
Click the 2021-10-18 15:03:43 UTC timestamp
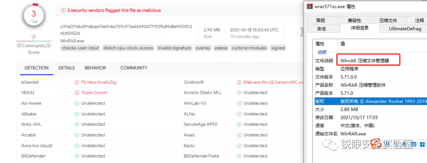[254, 30]
